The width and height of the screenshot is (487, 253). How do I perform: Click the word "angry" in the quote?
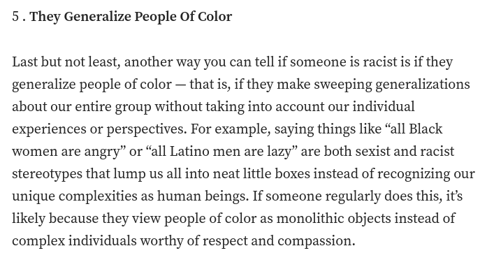pos(102,152)
